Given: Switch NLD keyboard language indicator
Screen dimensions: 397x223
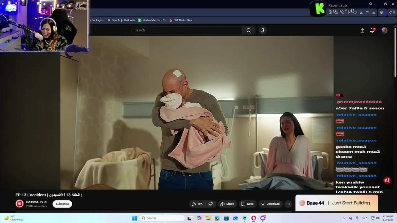Looking at the screenshot, I should (x=365, y=218).
